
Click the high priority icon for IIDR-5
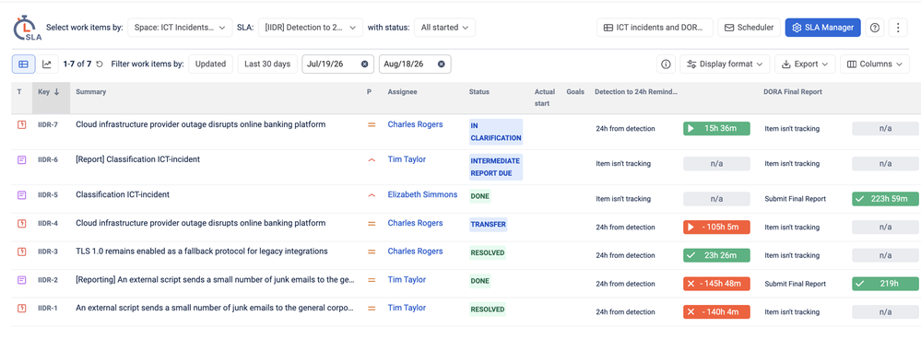click(372, 194)
